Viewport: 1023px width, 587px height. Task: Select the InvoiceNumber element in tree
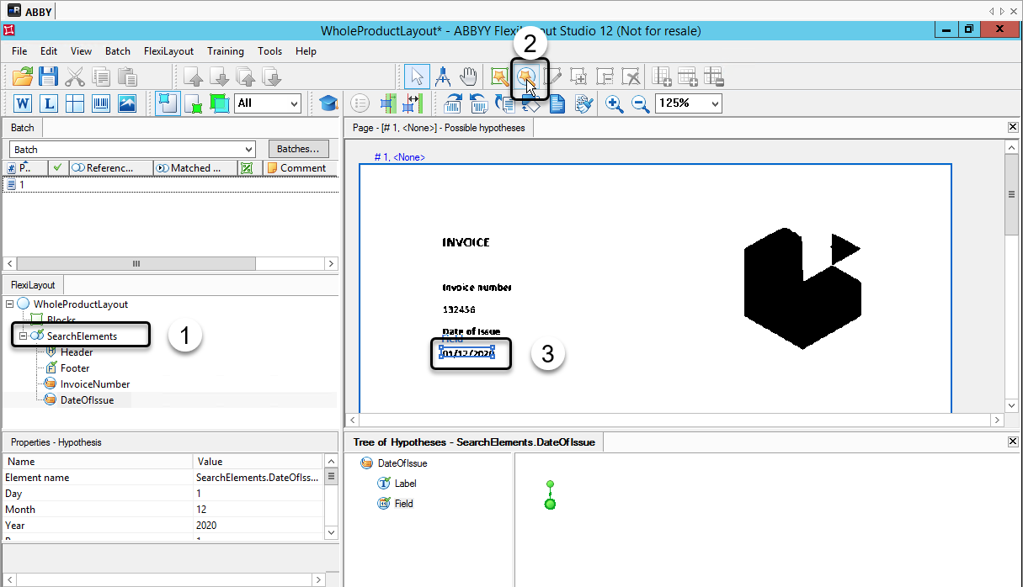point(95,384)
